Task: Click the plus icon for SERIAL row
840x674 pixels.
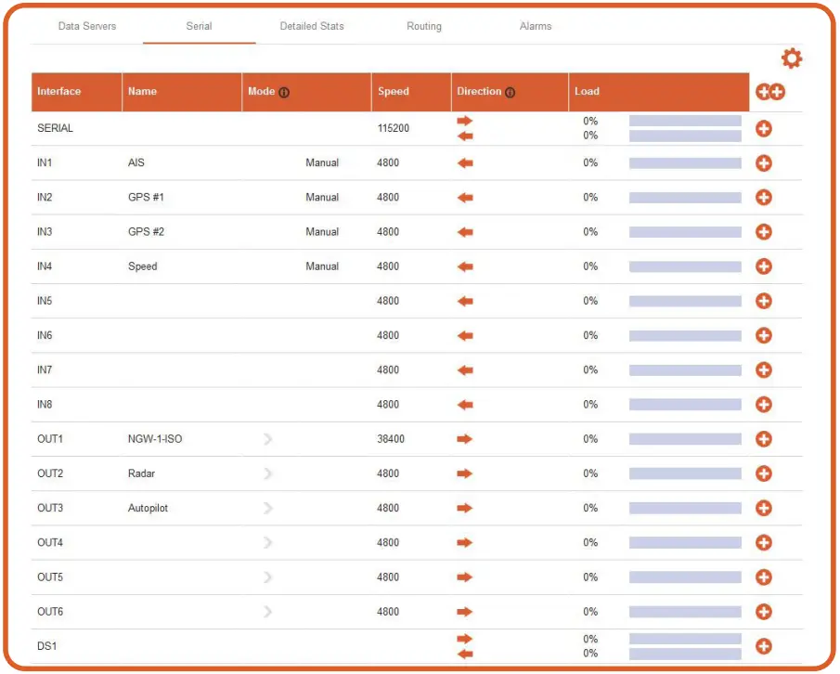Action: point(764,129)
